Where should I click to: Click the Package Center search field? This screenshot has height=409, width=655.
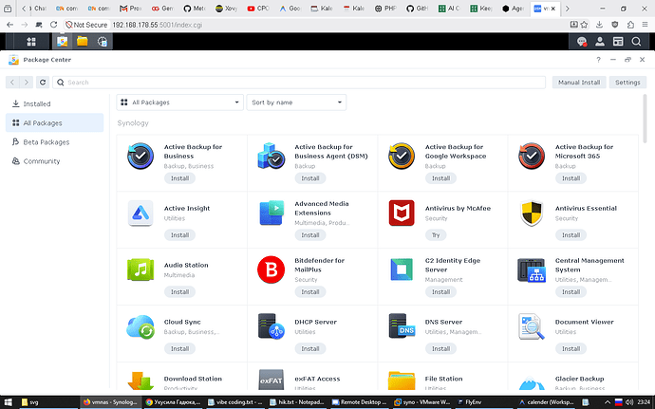[x=299, y=83]
